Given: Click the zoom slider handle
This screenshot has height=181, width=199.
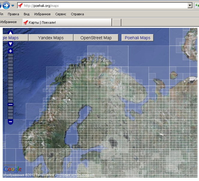Looking at the screenshot, I should tap(11, 105).
